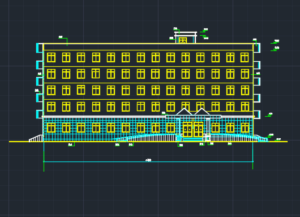Select the left column of the entrance canopy
This screenshot has width=300, height=217.
pyautogui.click(x=178, y=127)
